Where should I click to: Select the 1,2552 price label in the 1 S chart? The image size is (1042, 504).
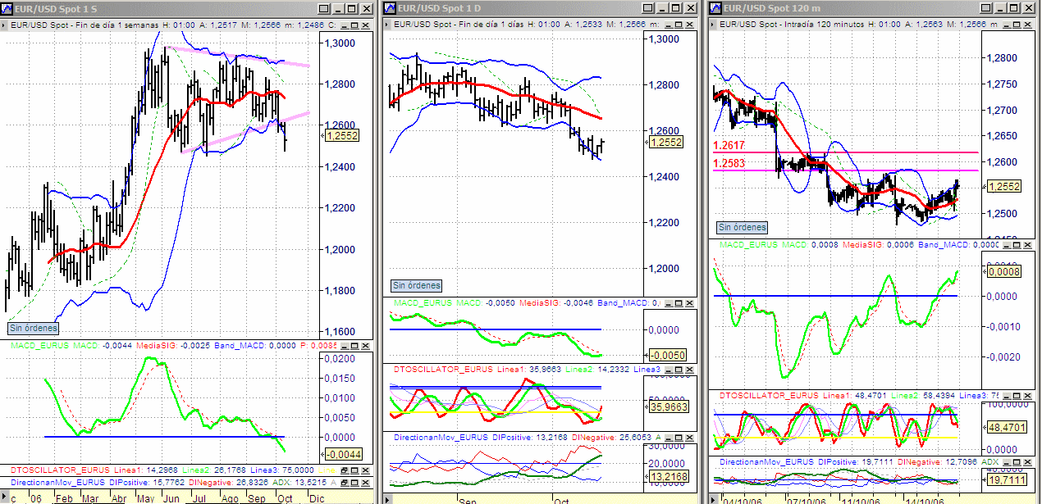pyautogui.click(x=343, y=134)
